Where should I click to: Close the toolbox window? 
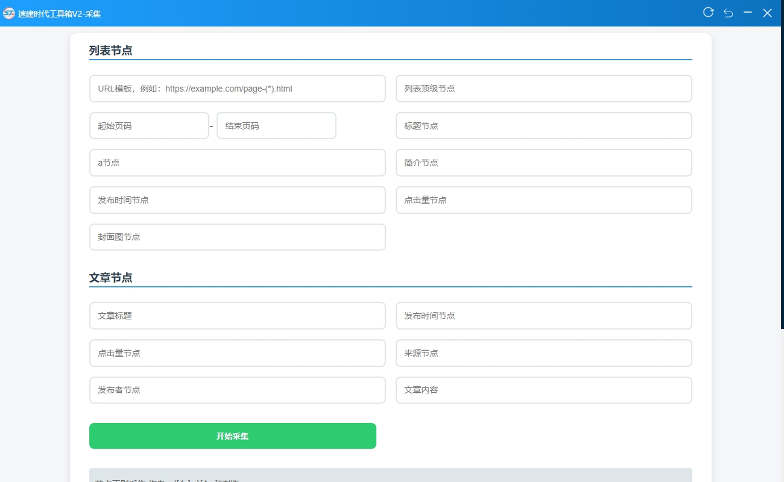coord(767,13)
